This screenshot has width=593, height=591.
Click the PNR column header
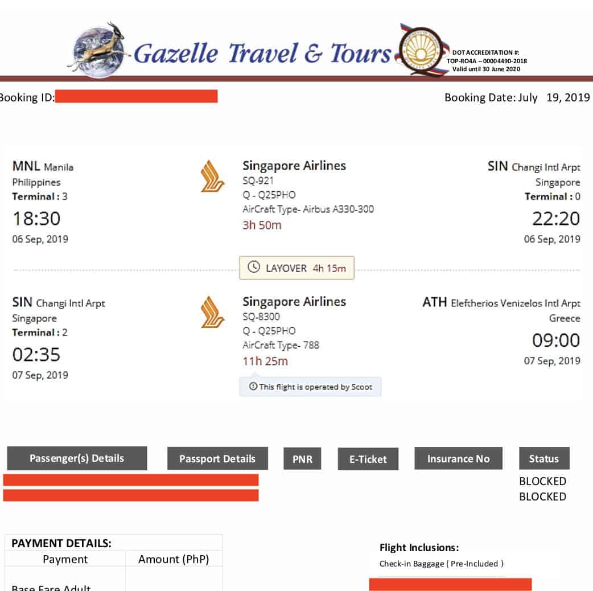(x=302, y=459)
